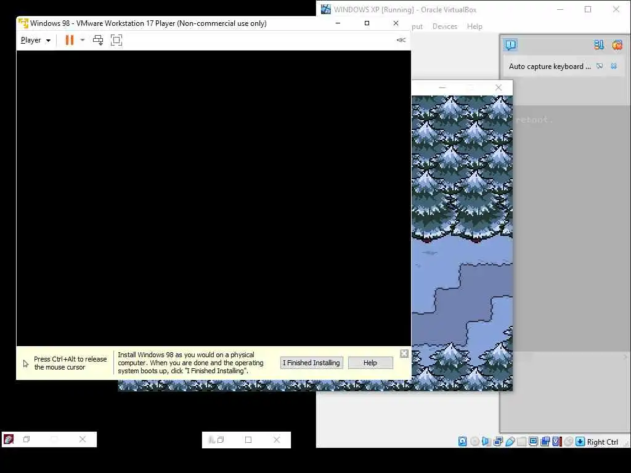Click the recording status icon in VirtualBox
This screenshot has width=631, height=473.
(545, 442)
